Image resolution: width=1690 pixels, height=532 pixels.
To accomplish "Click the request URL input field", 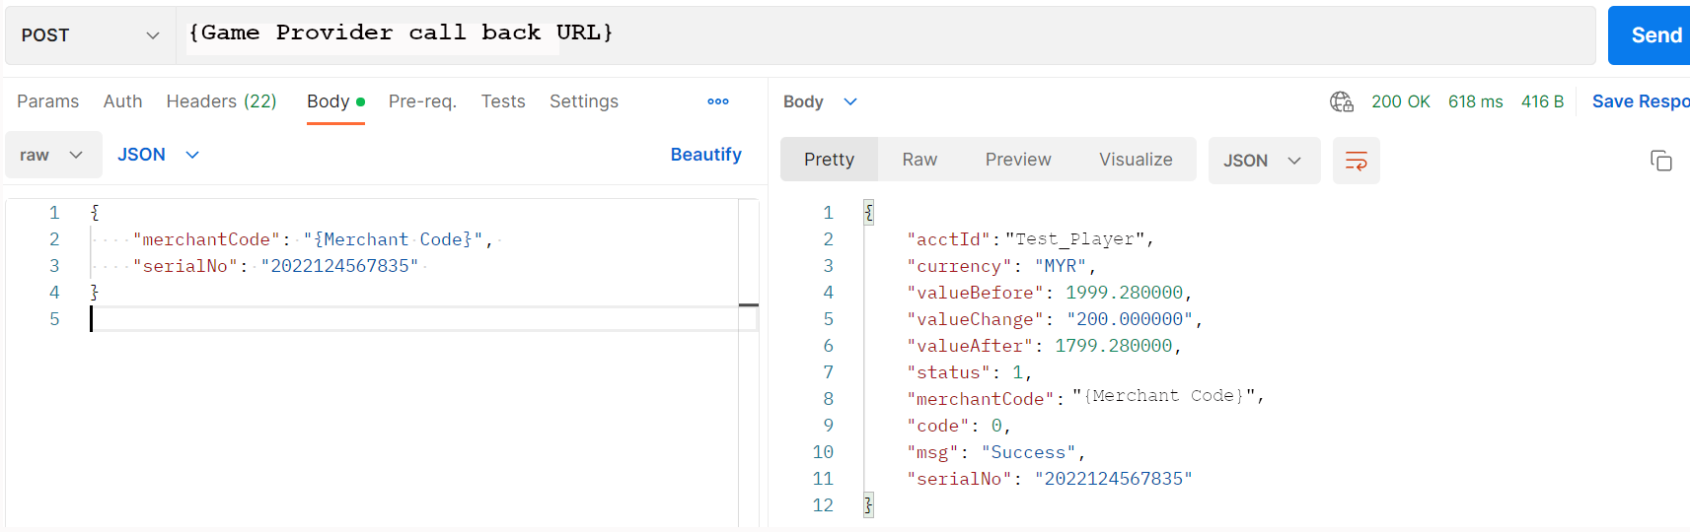I will point(888,35).
